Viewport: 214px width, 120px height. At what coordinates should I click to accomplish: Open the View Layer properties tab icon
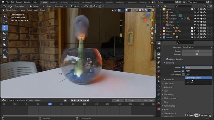click(158, 62)
